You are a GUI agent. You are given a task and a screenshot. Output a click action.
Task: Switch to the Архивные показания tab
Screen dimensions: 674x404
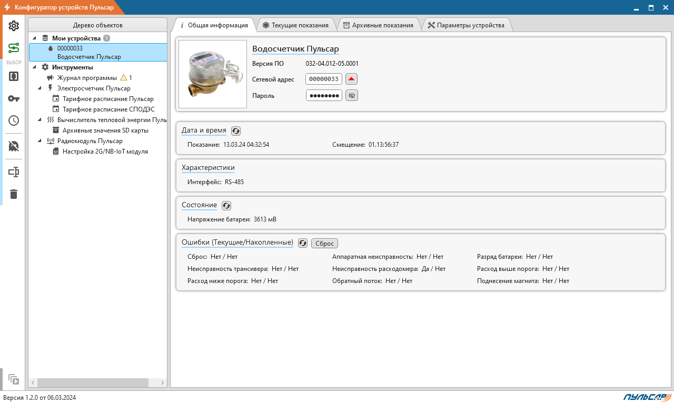pos(378,25)
